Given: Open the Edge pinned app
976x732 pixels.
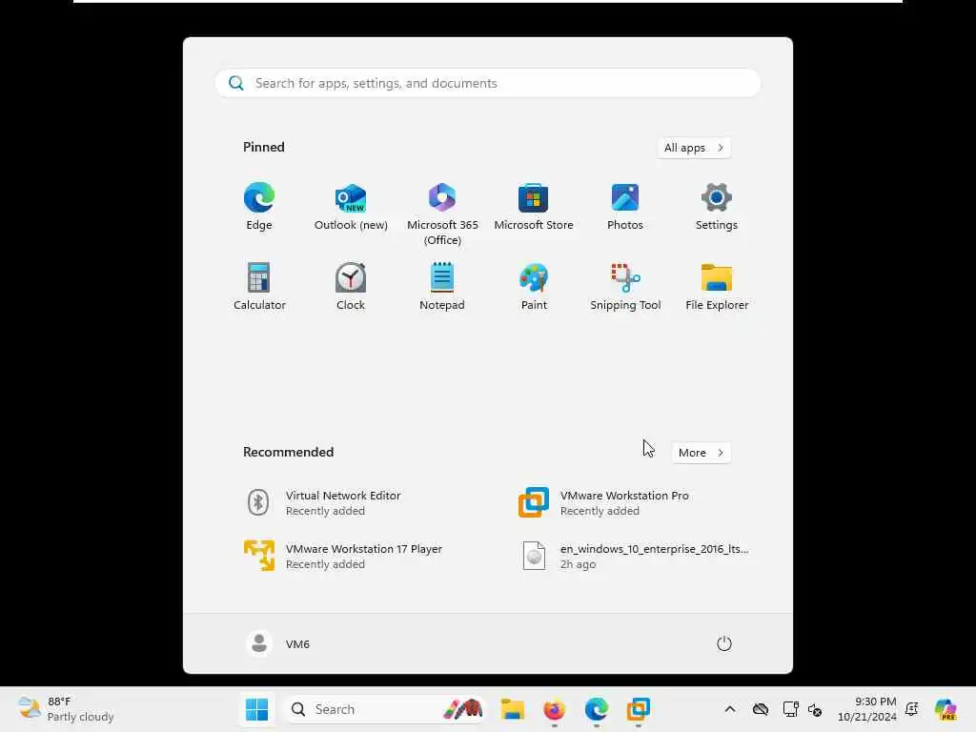Looking at the screenshot, I should click(259, 207).
